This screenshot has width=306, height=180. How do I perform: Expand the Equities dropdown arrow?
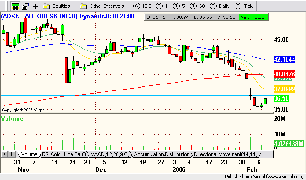(74, 6)
